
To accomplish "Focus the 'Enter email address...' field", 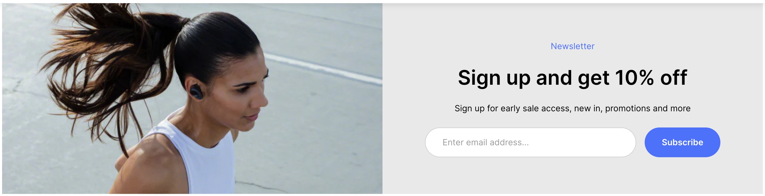I will (x=530, y=142).
